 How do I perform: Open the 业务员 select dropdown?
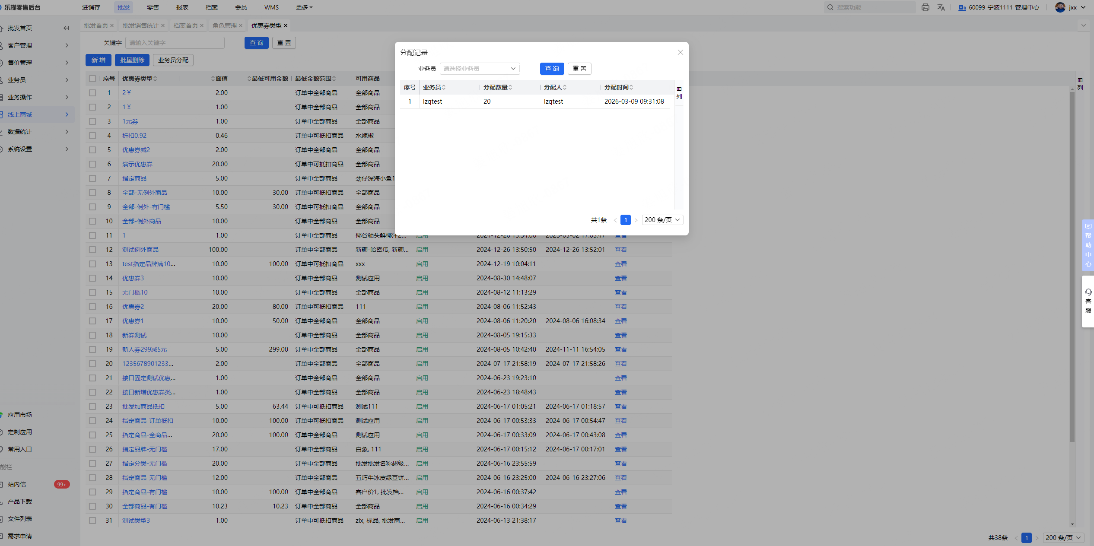480,69
